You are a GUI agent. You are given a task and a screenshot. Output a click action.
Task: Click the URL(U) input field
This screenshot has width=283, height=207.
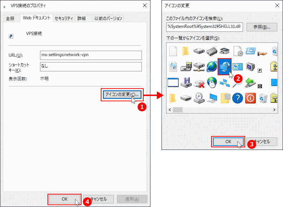coord(91,55)
